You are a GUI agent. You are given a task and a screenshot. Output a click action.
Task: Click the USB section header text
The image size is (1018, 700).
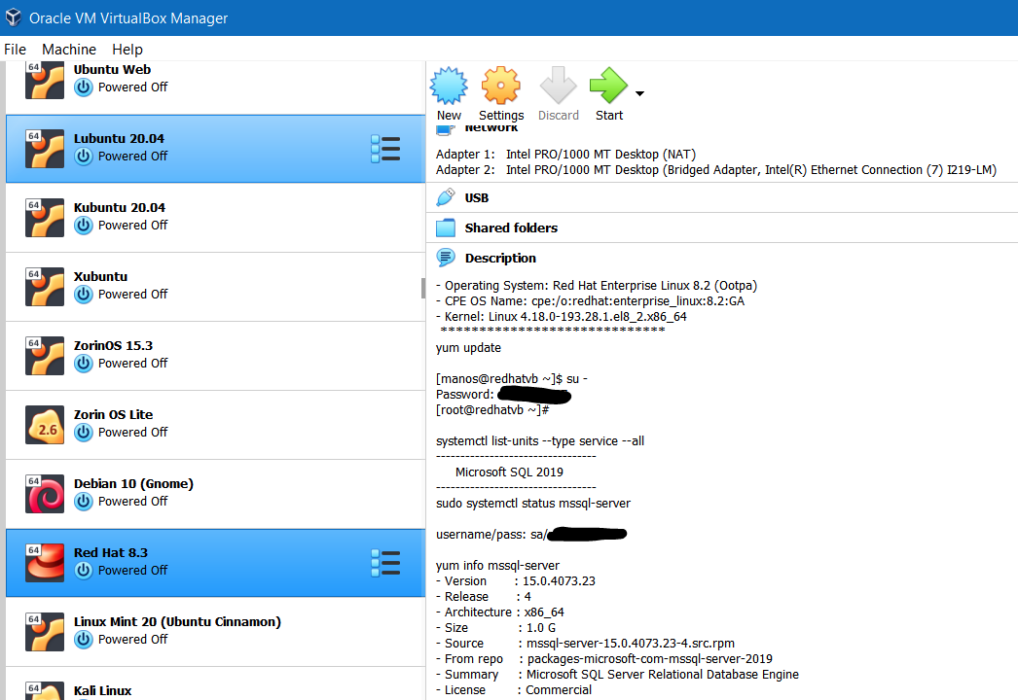coord(477,198)
